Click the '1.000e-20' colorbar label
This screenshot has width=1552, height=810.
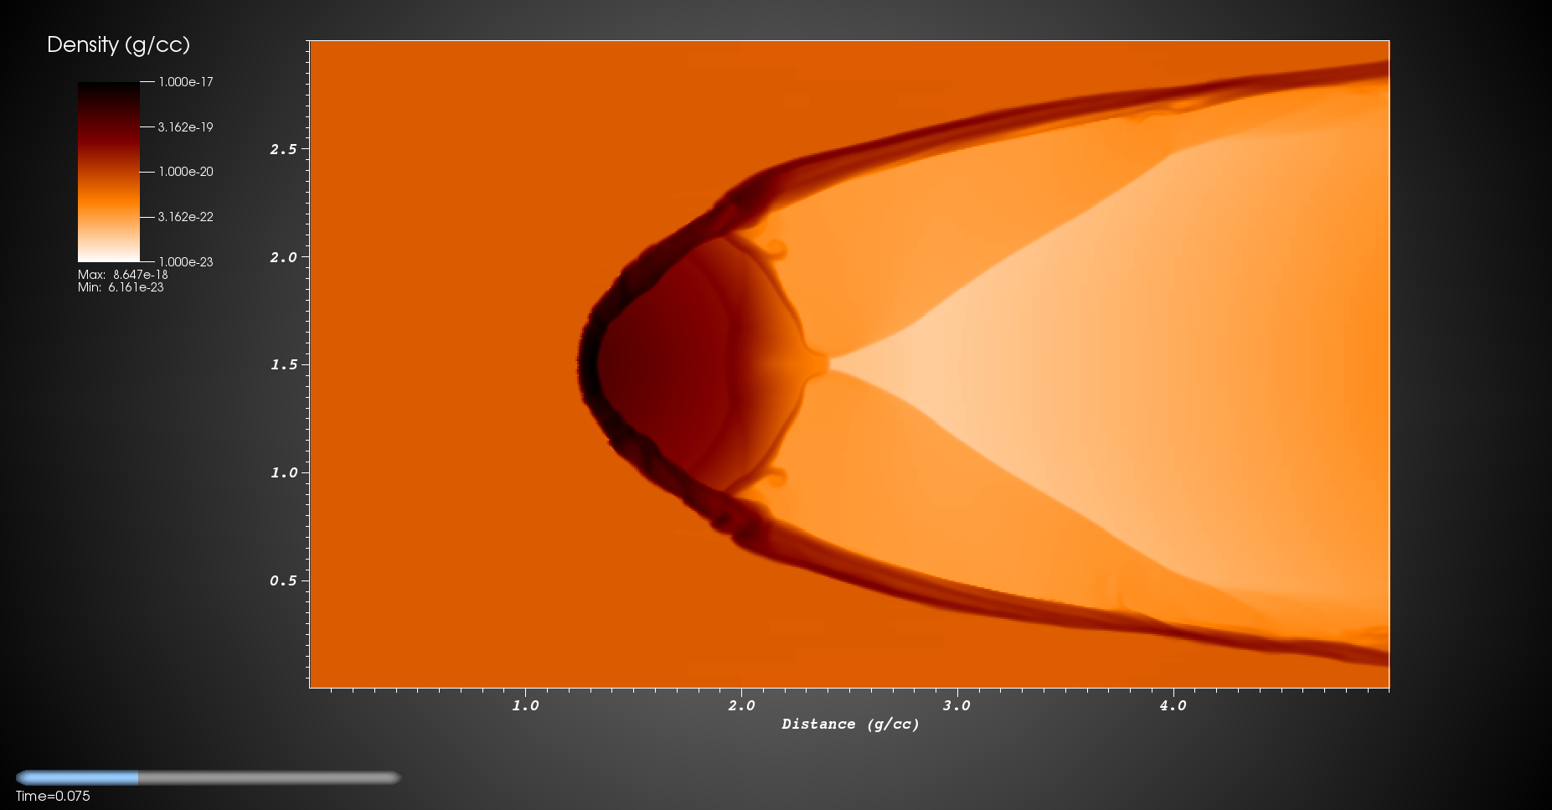point(186,172)
